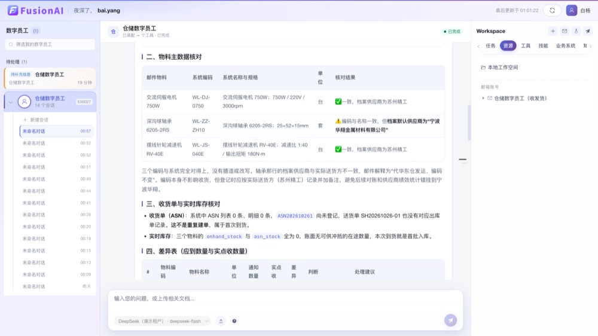Open conversation 未命名对话 at 00:51
The image size is (598, 336).
point(56,167)
